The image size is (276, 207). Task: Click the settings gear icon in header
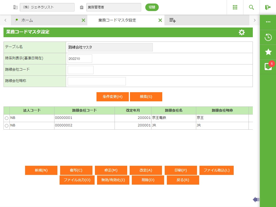coord(242,32)
